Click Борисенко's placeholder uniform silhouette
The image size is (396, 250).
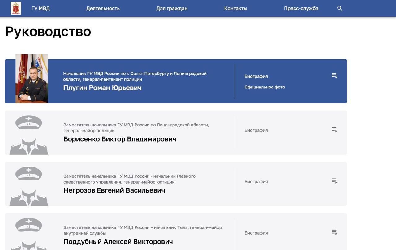point(29,132)
